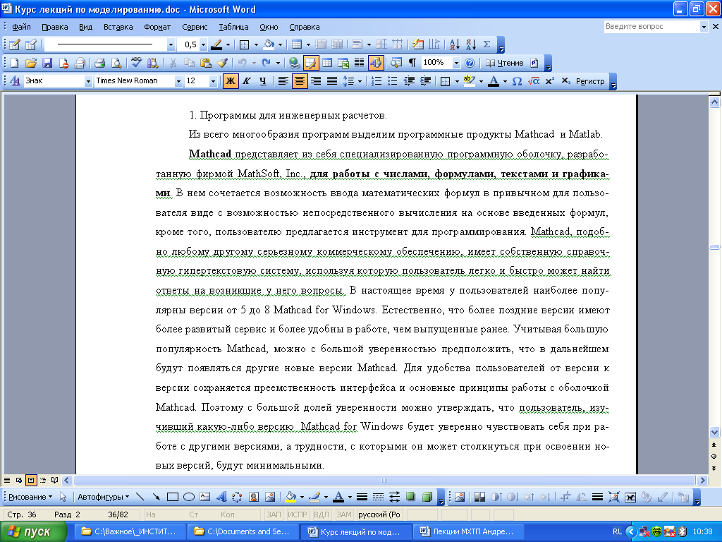Insert WordArt from Drawing toolbar
This screenshot has height=542, width=722.
click(221, 497)
